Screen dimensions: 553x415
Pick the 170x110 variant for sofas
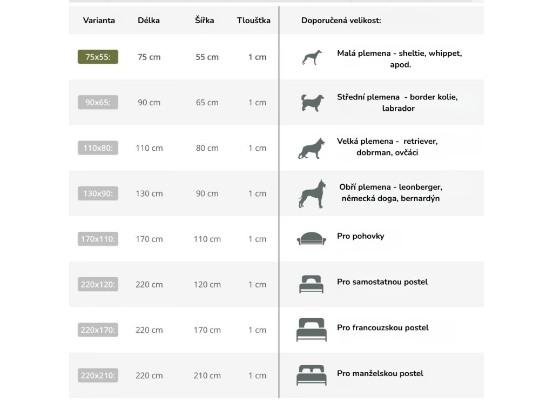click(x=98, y=239)
